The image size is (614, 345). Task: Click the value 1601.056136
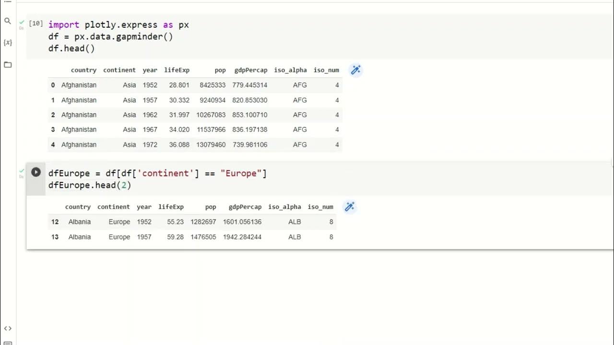tap(242, 222)
